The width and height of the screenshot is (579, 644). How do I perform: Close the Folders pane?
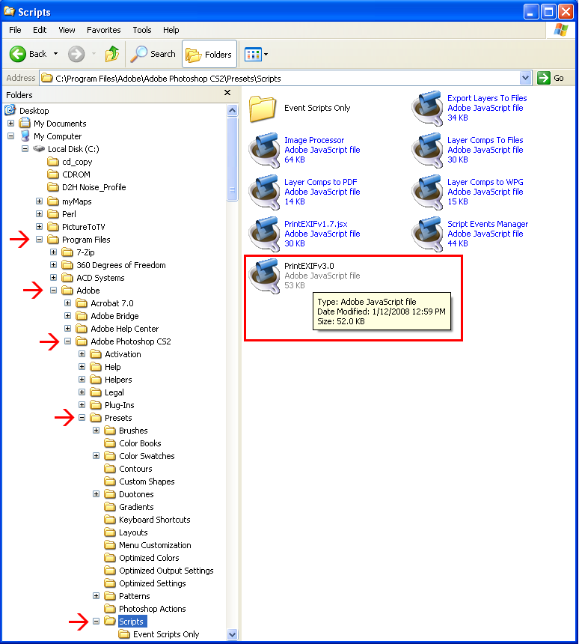click(x=227, y=93)
